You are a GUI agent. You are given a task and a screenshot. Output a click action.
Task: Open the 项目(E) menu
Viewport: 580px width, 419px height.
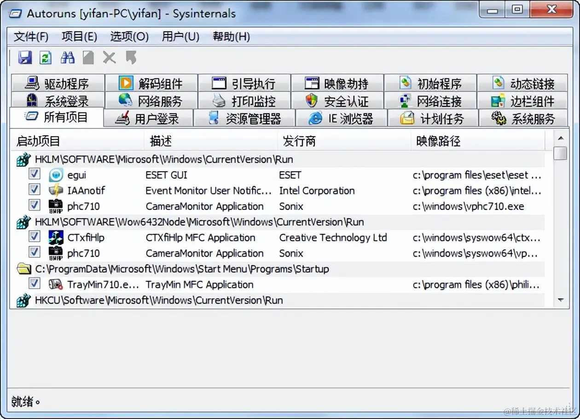80,37
